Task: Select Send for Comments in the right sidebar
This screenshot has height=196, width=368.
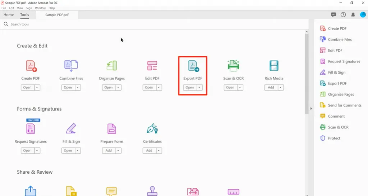Action: (341, 105)
